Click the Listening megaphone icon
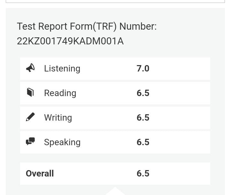The width and height of the screenshot is (230, 195). point(30,68)
